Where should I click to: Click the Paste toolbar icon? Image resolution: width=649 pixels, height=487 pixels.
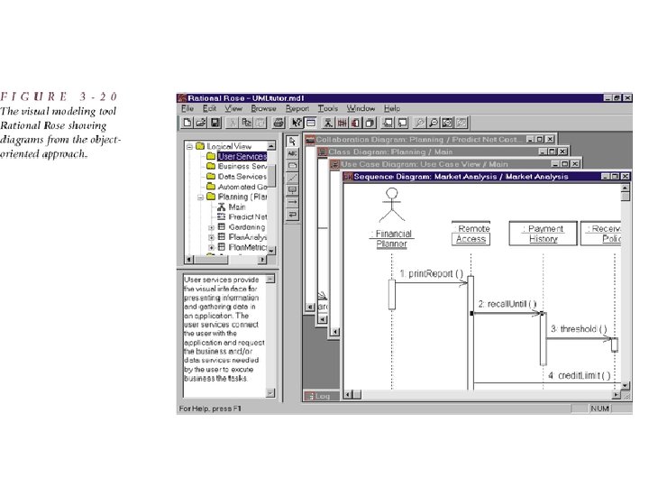click(x=260, y=123)
